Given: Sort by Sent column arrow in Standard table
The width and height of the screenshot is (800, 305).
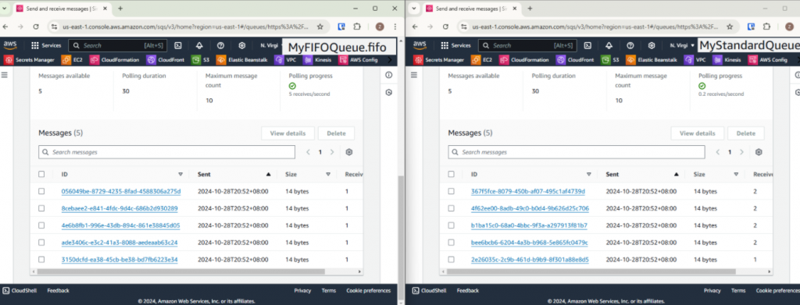Looking at the screenshot, I should (x=677, y=174).
